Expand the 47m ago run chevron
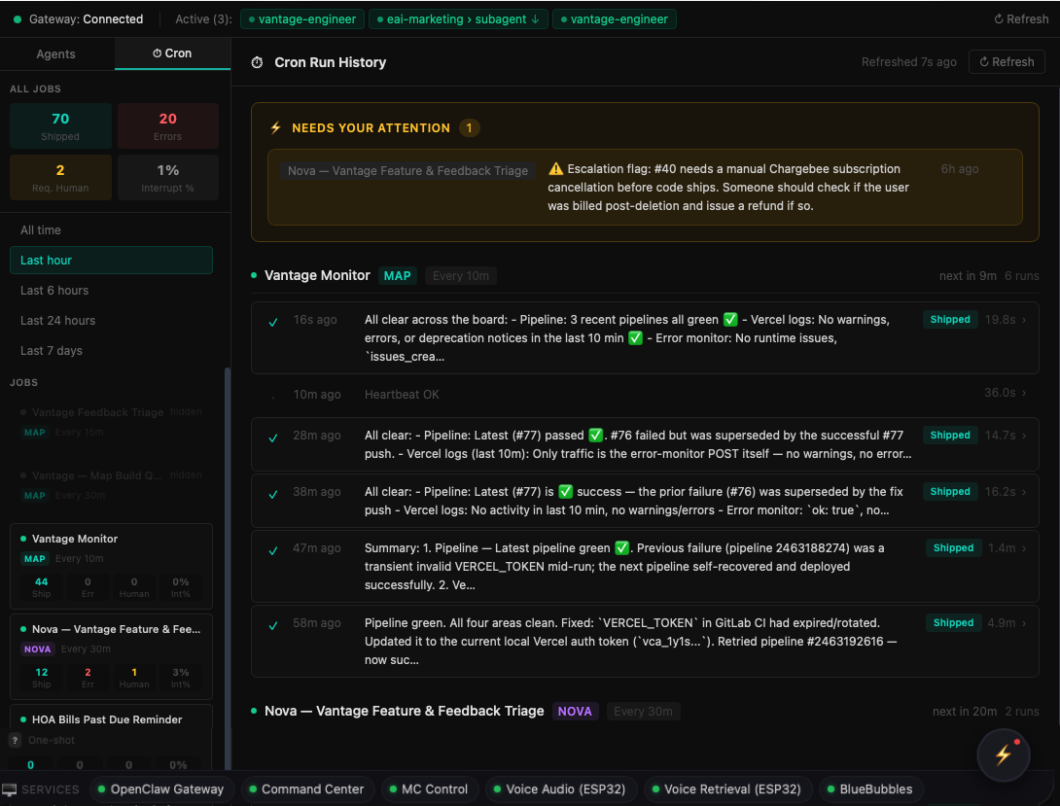The width and height of the screenshot is (1060, 806). 1024,548
